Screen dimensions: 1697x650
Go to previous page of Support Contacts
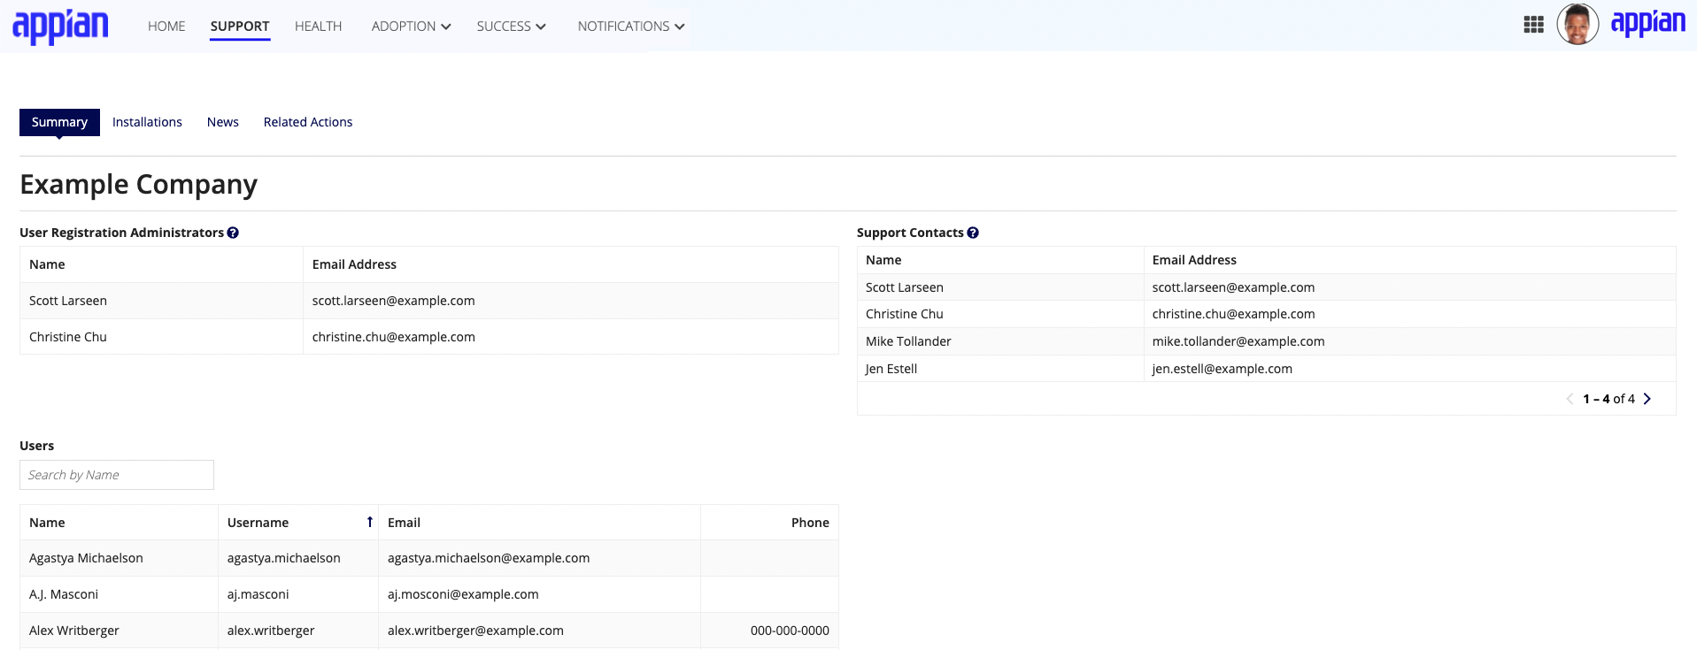[1570, 399]
